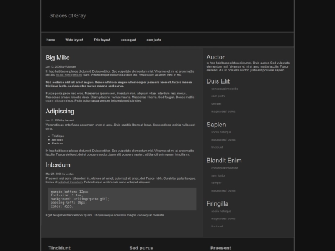Open 'sem justo' under Blandit Enim

pyautogui.click(x=218, y=175)
